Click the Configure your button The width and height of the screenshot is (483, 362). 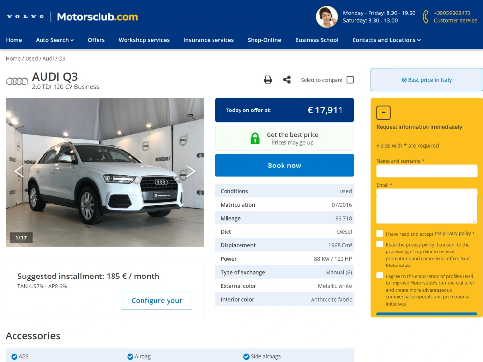point(157,300)
